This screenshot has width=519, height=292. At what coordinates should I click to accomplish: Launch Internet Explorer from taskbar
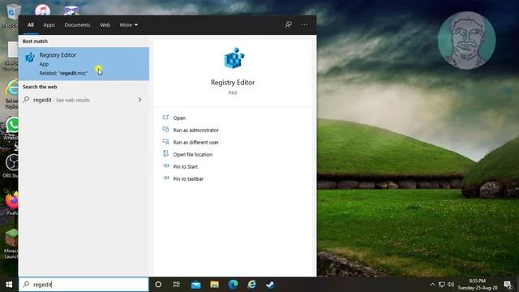(251, 285)
